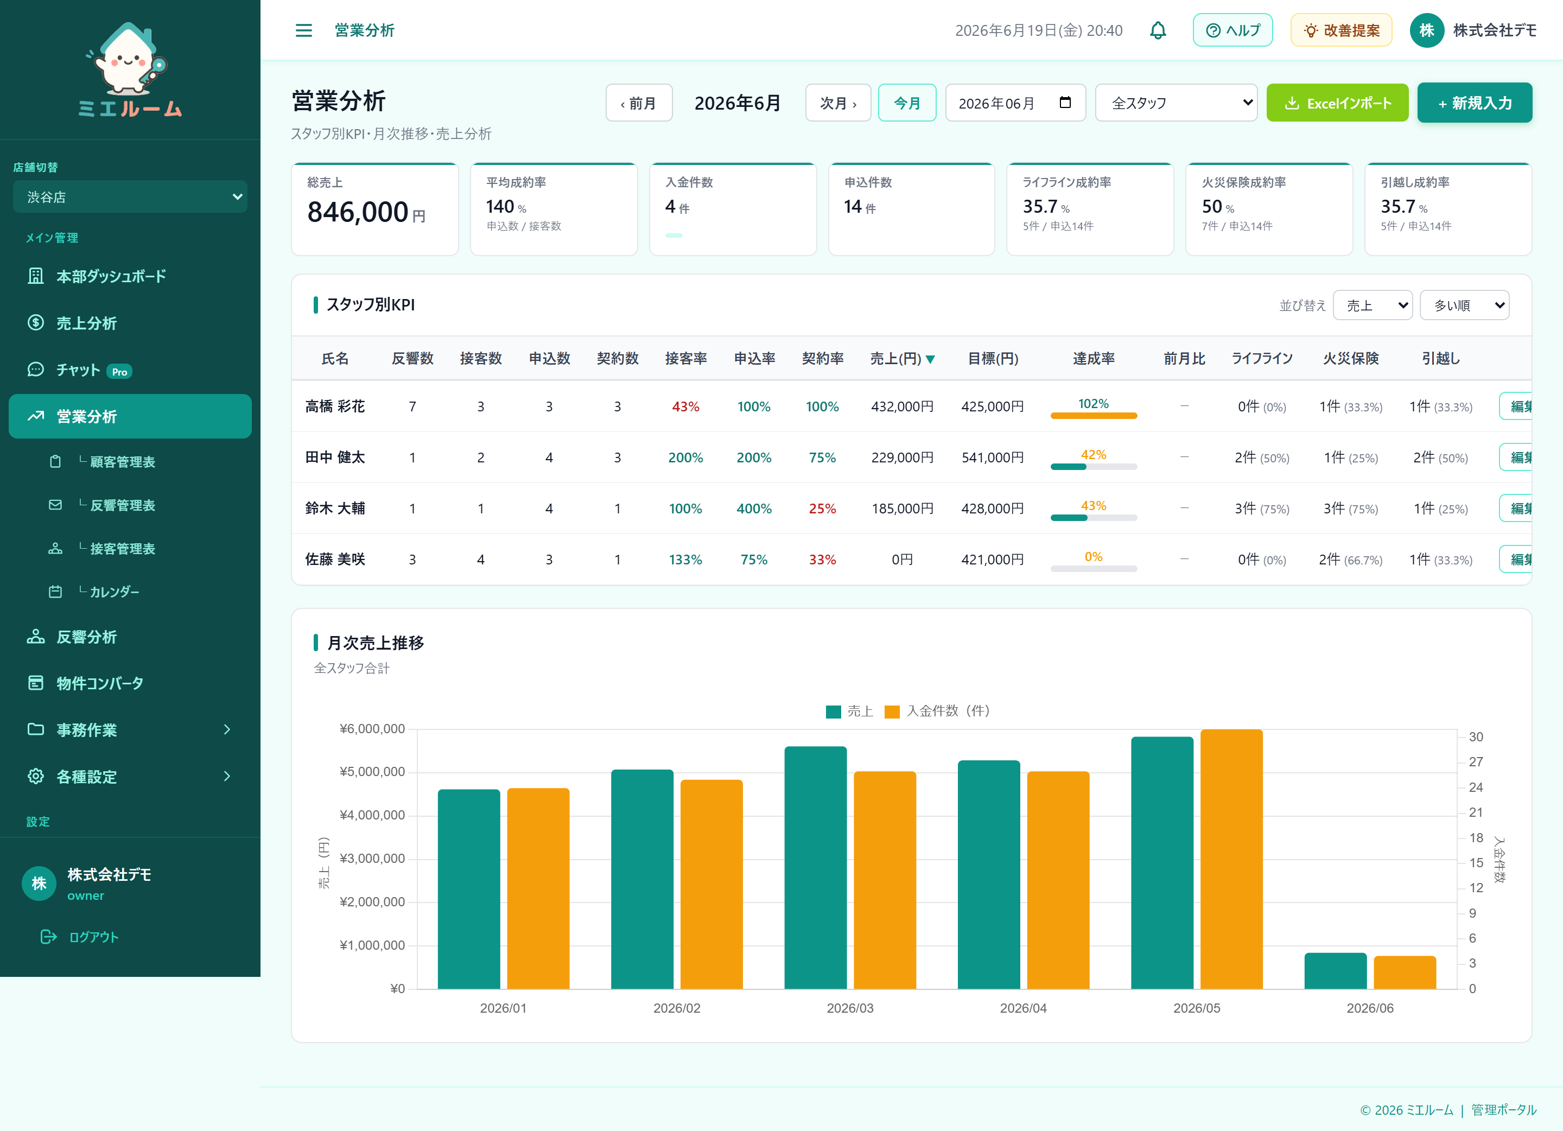Expand the 事務作業 submenu chevron
The image size is (1563, 1131).
tap(227, 729)
